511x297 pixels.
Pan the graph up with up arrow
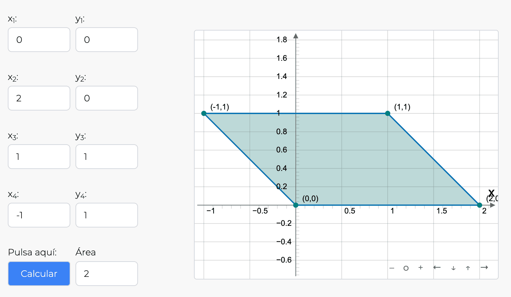(468, 268)
